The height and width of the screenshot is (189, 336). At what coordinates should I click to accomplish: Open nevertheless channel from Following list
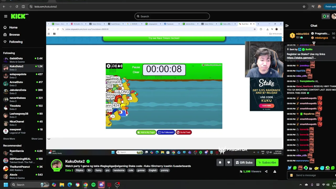point(23,99)
